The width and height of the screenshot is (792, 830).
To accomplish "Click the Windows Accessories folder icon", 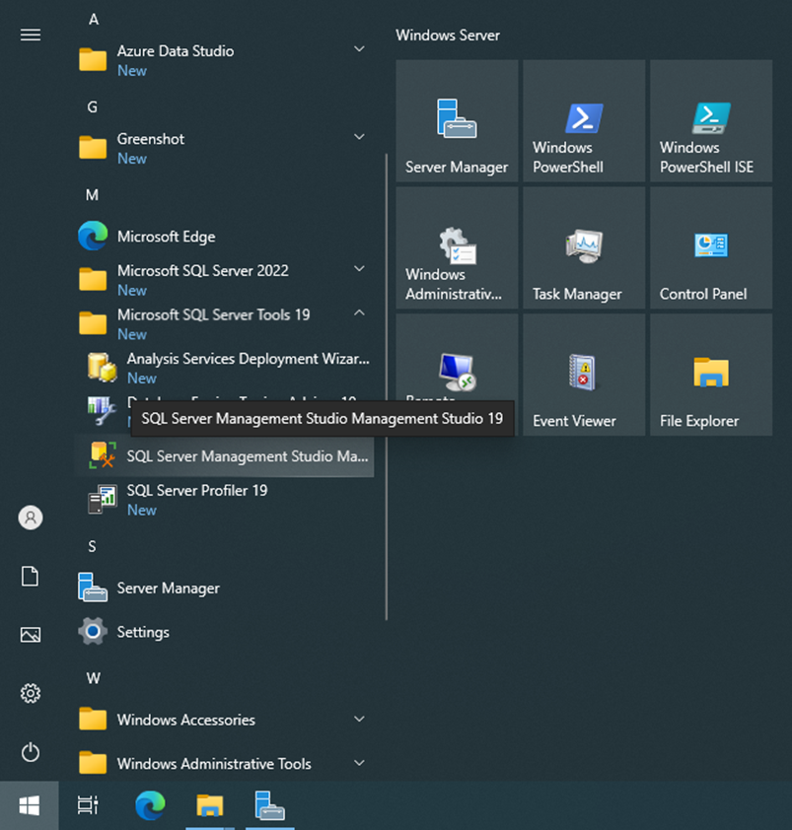I will click(93, 719).
